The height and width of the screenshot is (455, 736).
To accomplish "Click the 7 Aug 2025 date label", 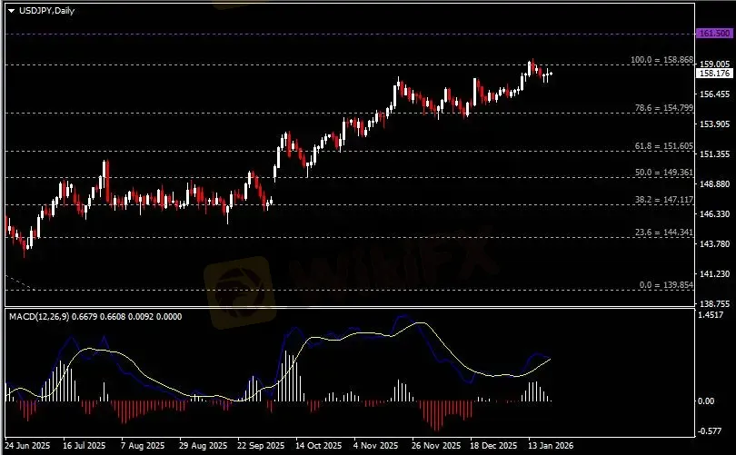I will pyautogui.click(x=143, y=445).
